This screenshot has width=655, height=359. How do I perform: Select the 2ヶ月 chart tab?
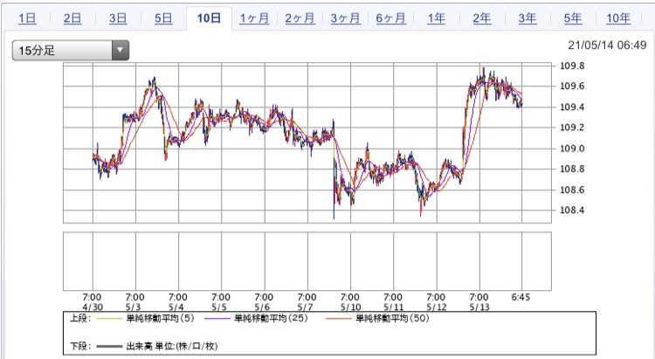(x=300, y=18)
